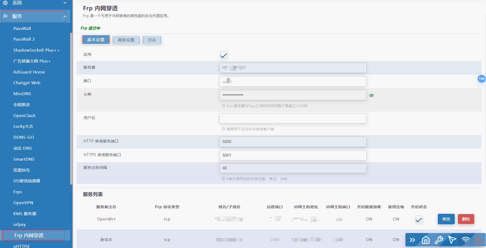Click the paper plane icon in bottom toolbar
The width and height of the screenshot is (486, 248).
tap(452, 240)
